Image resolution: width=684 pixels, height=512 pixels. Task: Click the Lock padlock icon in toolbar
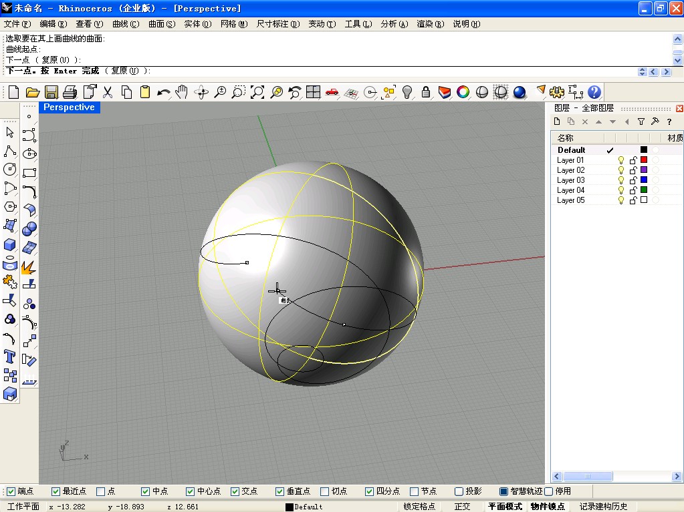(x=426, y=92)
